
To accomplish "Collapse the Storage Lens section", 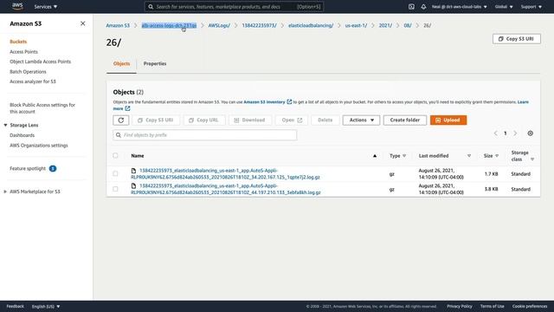I will (x=5, y=125).
